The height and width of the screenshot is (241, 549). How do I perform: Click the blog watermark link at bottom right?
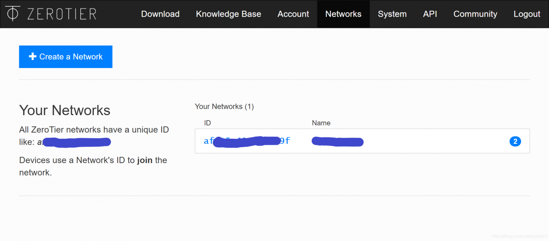pos(520,236)
